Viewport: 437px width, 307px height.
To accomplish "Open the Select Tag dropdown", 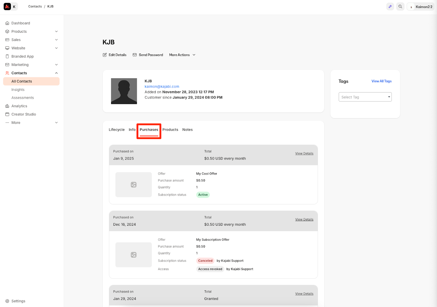I will click(365, 97).
